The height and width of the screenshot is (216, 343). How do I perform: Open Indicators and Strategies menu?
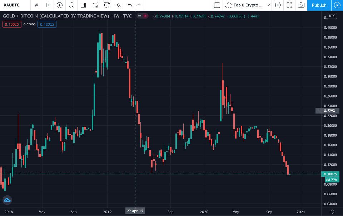pos(72,5)
